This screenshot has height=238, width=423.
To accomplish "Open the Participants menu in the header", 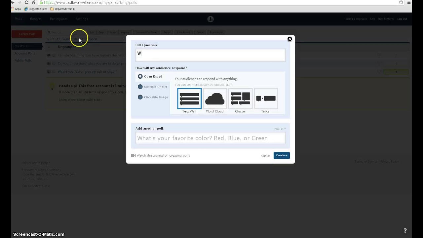I will tap(58, 19).
